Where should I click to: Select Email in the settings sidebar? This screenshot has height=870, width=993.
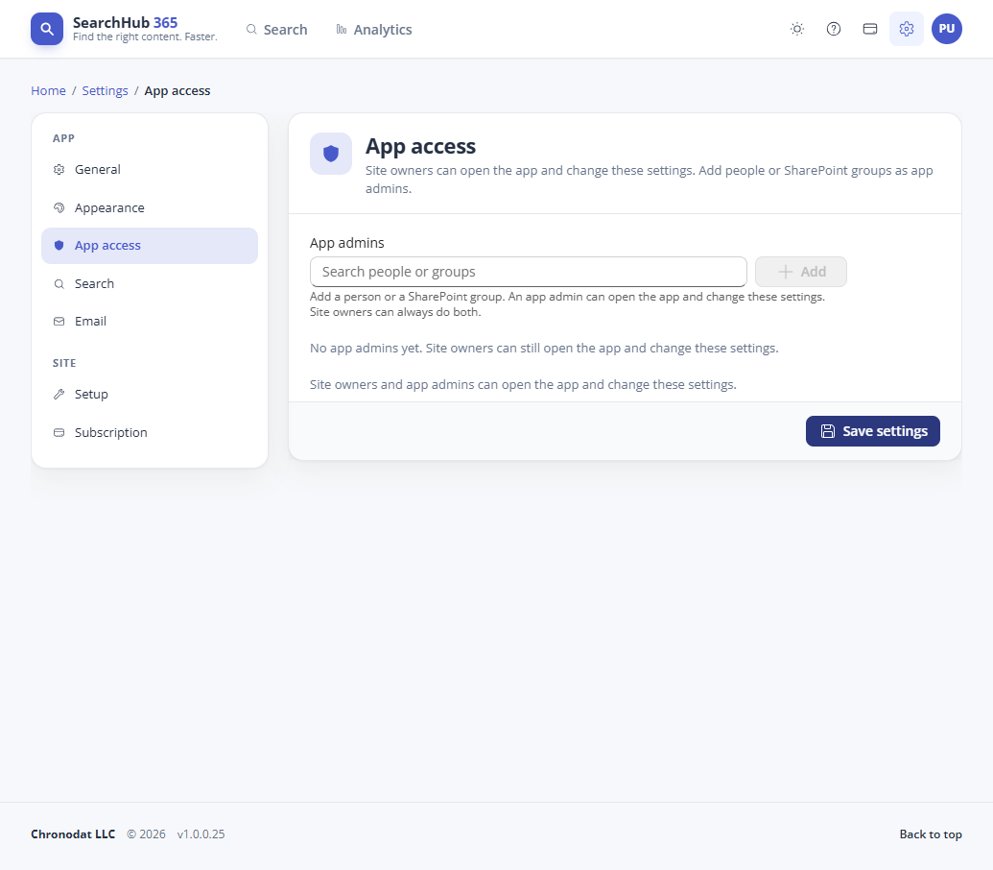(150, 322)
